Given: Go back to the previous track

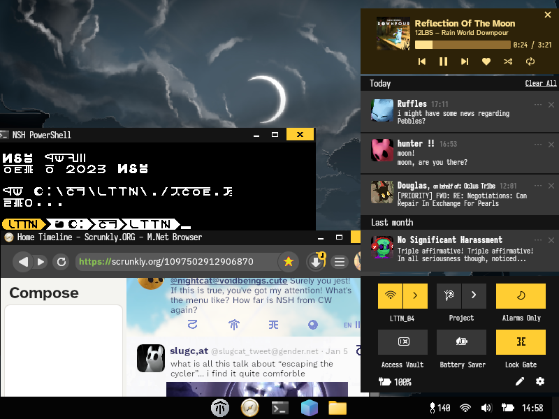Looking at the screenshot, I should coord(422,61).
